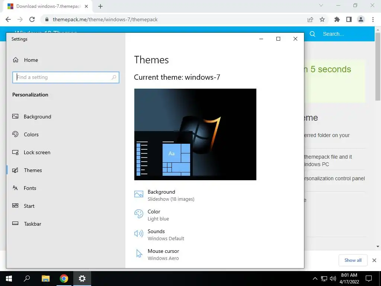Image resolution: width=381 pixels, height=286 pixels.
Task: Open a new Chrome tab
Action: [x=100, y=6]
